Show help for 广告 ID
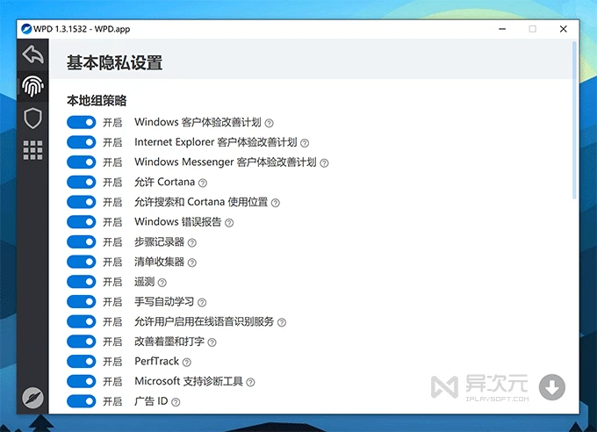The image size is (597, 432). coord(176,402)
